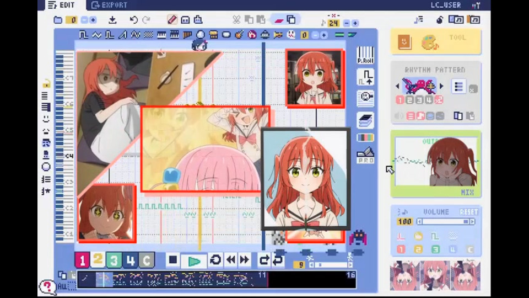Open the color palette with music note tool
The width and height of the screenshot is (529, 298).
pos(429,42)
